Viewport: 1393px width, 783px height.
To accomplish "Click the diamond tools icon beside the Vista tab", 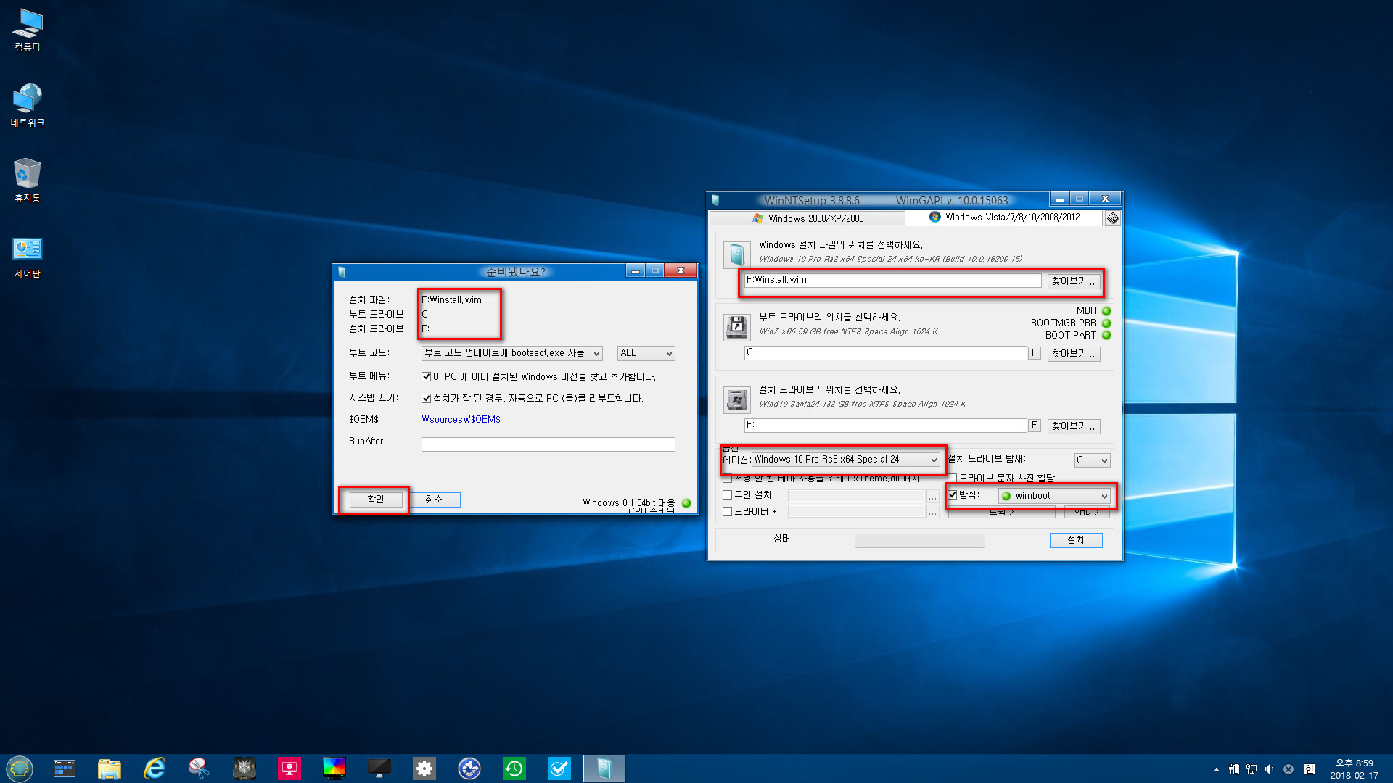I will (1112, 218).
